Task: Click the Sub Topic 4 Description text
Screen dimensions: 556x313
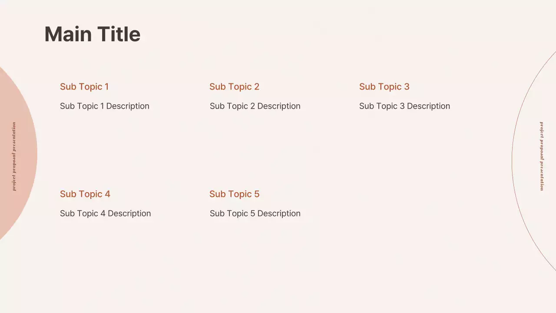Action: coord(105,213)
